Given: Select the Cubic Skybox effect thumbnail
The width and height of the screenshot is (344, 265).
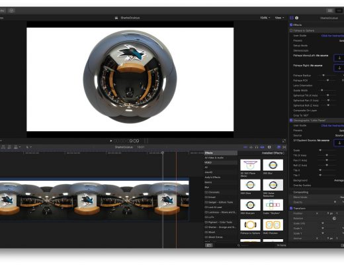Looking at the screenshot, I should pyautogui.click(x=273, y=205).
